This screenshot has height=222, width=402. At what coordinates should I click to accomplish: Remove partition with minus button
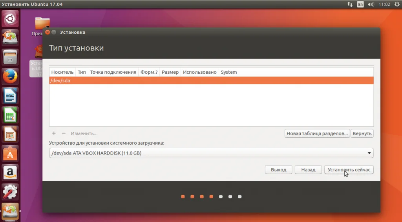pyautogui.click(x=64, y=133)
